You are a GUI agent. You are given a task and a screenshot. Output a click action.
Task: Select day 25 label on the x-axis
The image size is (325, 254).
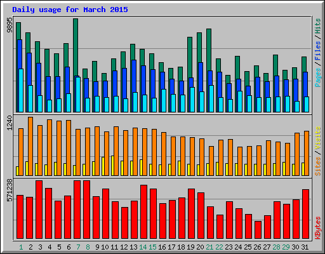tap(248, 247)
